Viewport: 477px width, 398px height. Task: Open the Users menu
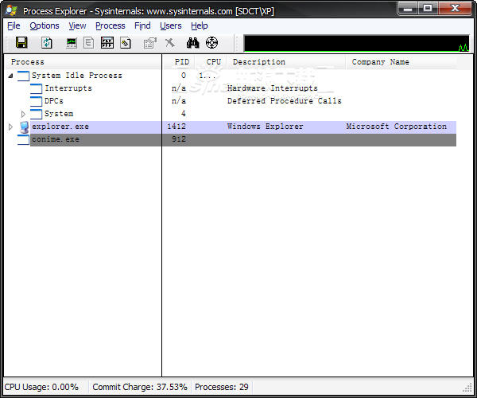171,26
